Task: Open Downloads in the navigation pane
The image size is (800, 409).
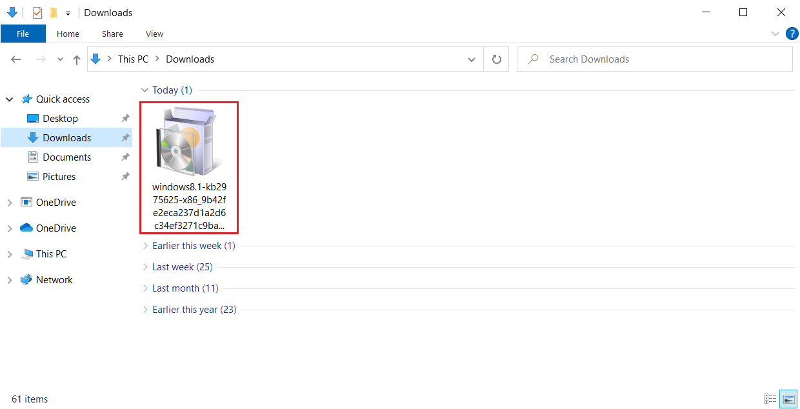Action: [x=66, y=138]
